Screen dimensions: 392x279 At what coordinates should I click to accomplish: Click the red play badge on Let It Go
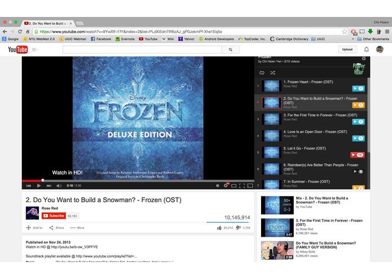click(357, 155)
